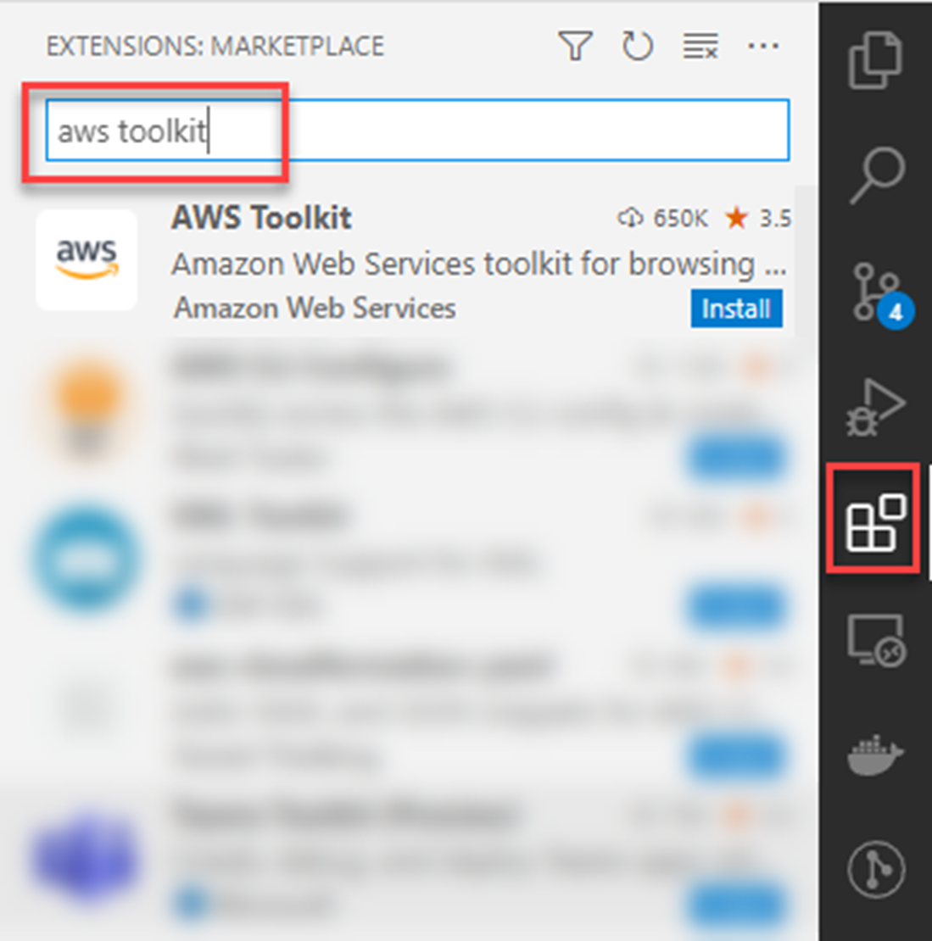The image size is (932, 941).
Task: Click the 3.5 star rating of AWS Toolkit
Action: point(758,218)
